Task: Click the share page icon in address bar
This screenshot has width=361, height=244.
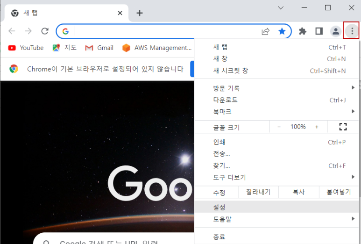Action: coord(265,31)
